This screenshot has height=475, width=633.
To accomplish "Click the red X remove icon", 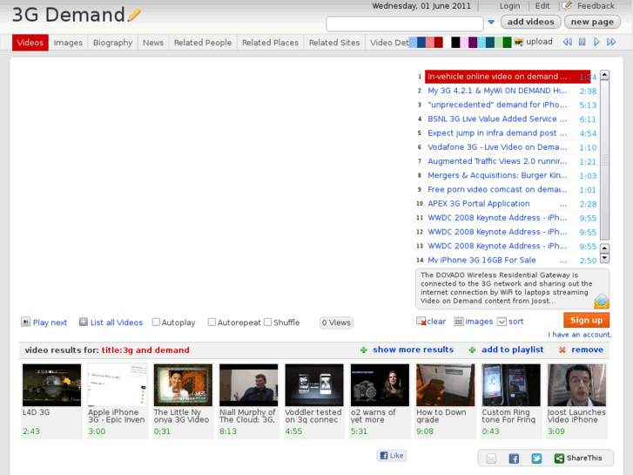I will 562,350.
